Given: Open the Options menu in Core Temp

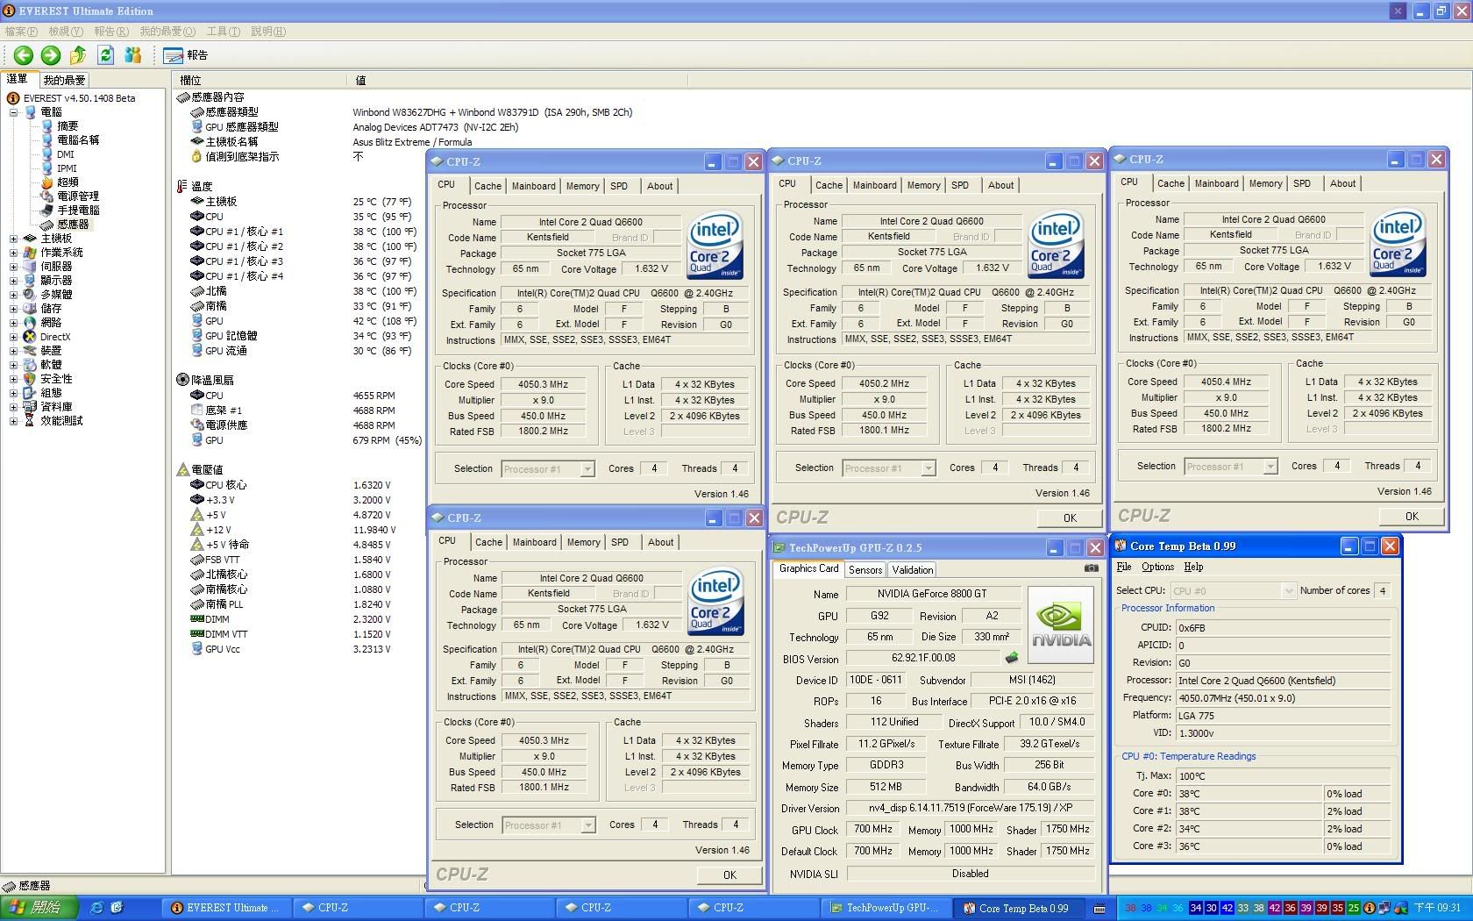Looking at the screenshot, I should 1157,567.
